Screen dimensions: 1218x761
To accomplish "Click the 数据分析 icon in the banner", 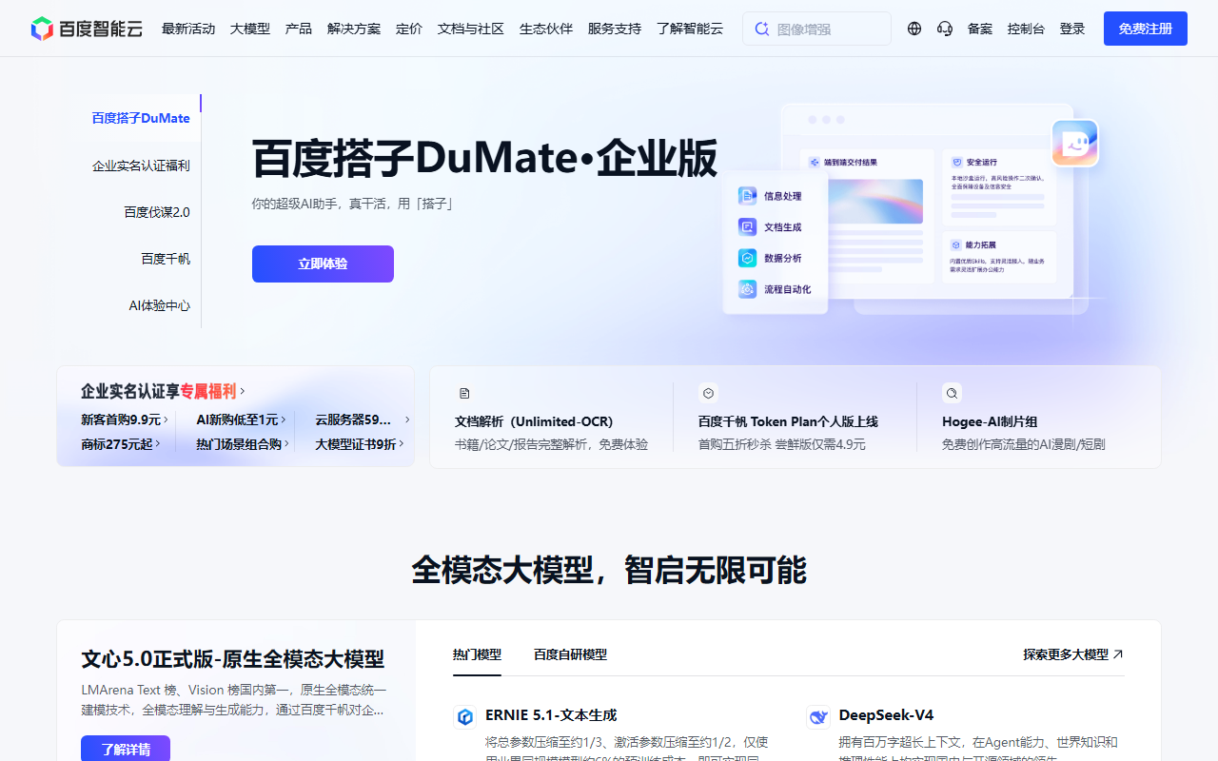I will tap(747, 258).
